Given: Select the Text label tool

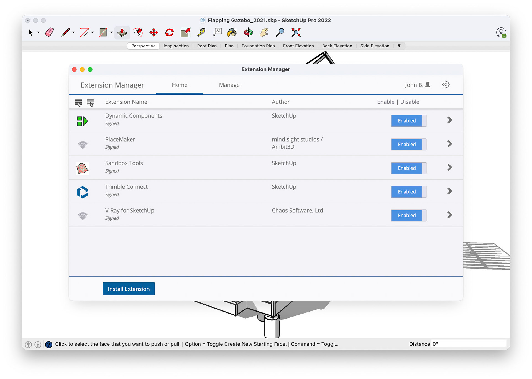Looking at the screenshot, I should click(x=217, y=32).
